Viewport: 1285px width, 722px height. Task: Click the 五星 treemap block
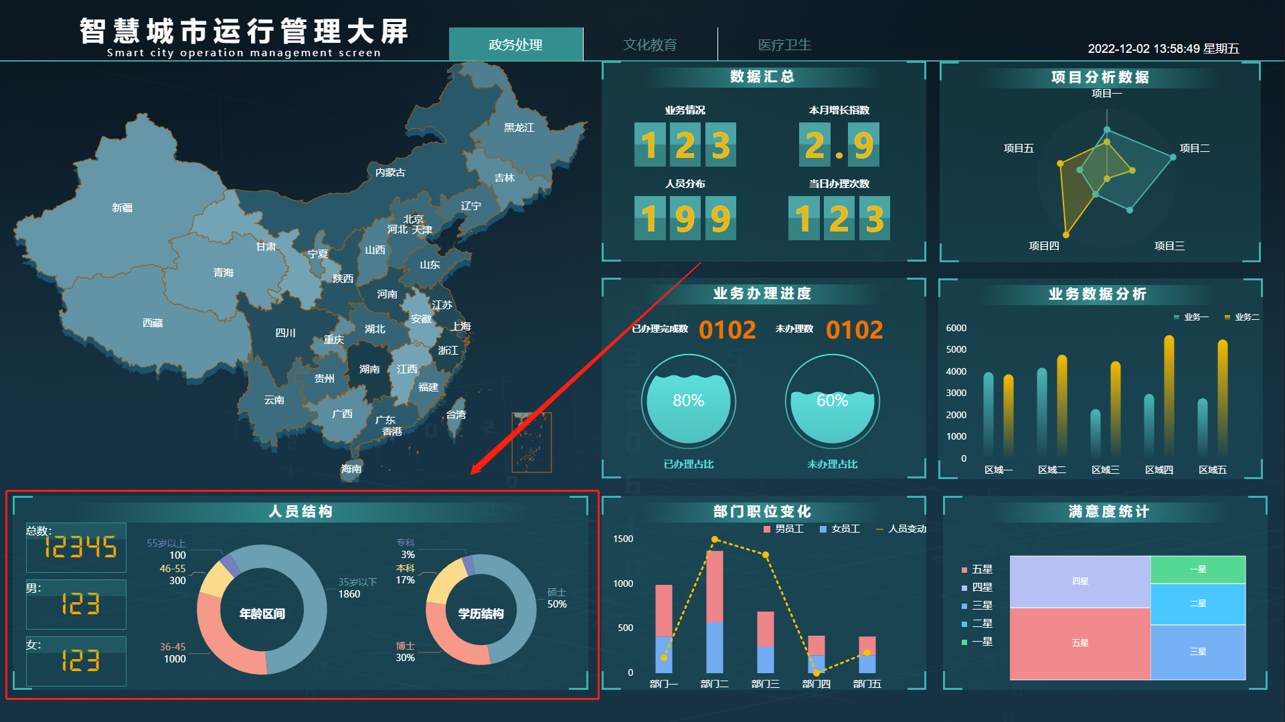(1080, 643)
